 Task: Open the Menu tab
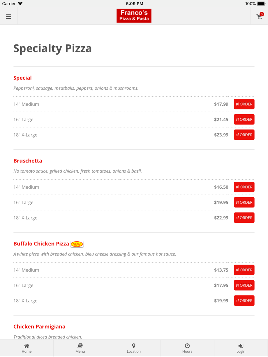80,348
